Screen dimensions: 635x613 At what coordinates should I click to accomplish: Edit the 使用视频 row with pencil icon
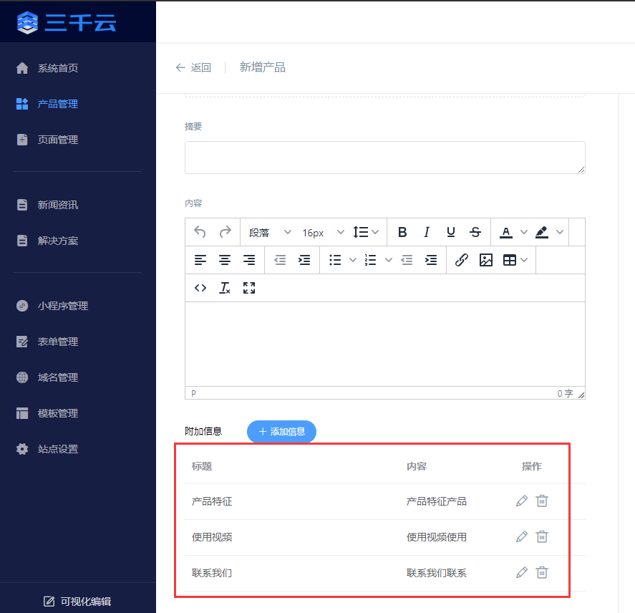[522, 537]
